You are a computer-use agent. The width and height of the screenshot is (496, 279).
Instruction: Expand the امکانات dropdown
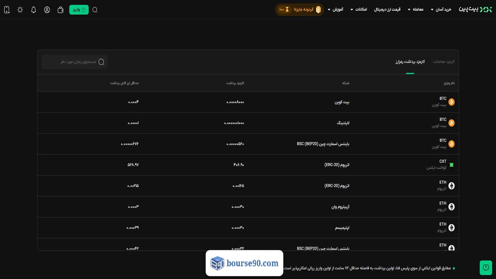pyautogui.click(x=358, y=9)
